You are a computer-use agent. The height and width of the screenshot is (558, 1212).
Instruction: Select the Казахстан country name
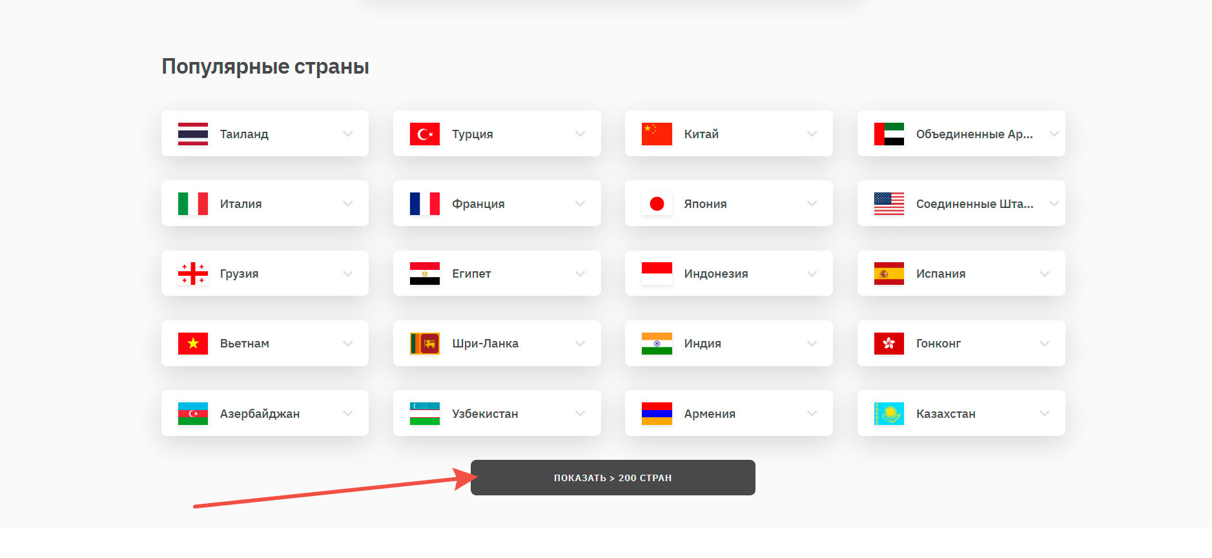pos(946,414)
